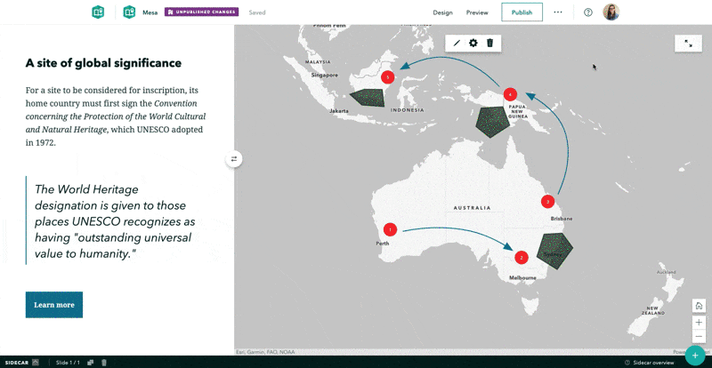
Task: Expand the map to full screen
Action: click(689, 44)
